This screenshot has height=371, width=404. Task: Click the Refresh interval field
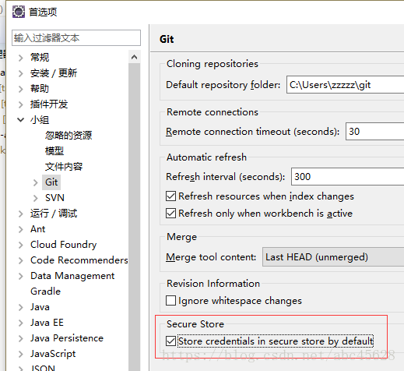click(347, 177)
